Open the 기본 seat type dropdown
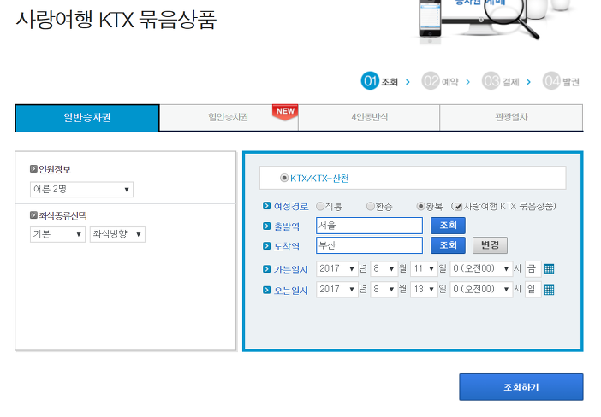The height and width of the screenshot is (417, 601). pyautogui.click(x=57, y=234)
